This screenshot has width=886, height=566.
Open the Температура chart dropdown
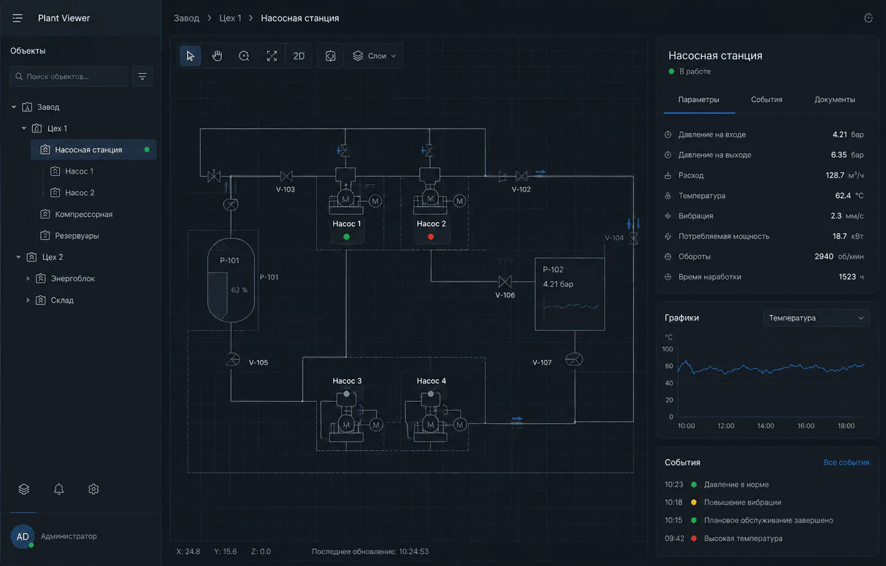tap(816, 318)
